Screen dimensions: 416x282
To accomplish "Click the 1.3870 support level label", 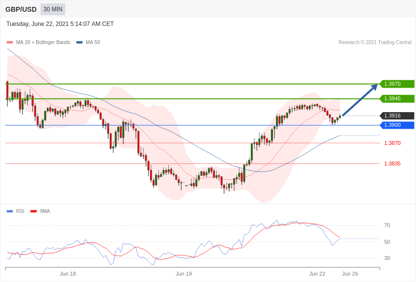I will click(x=392, y=143).
